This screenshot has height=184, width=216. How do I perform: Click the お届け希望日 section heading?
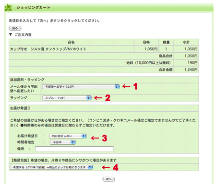20,108
